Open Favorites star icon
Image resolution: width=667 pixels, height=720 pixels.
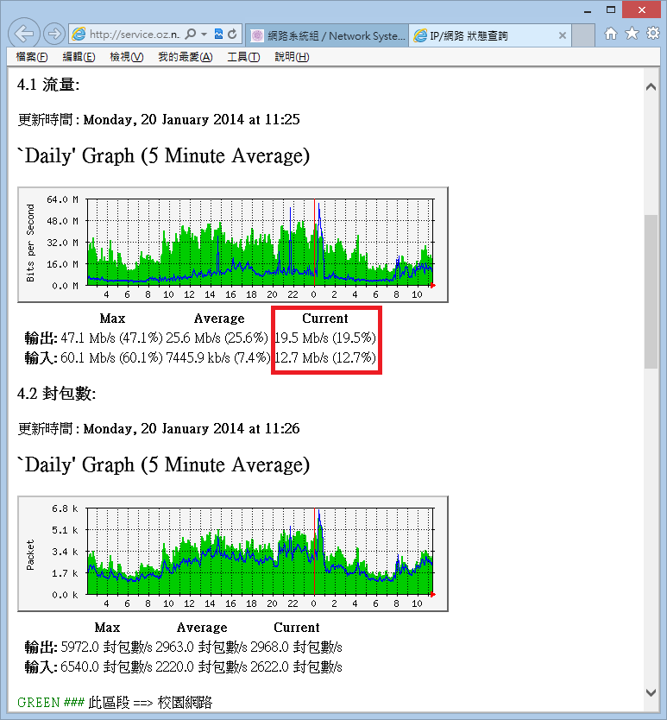pos(632,34)
